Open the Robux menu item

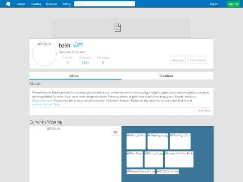click(67, 4)
